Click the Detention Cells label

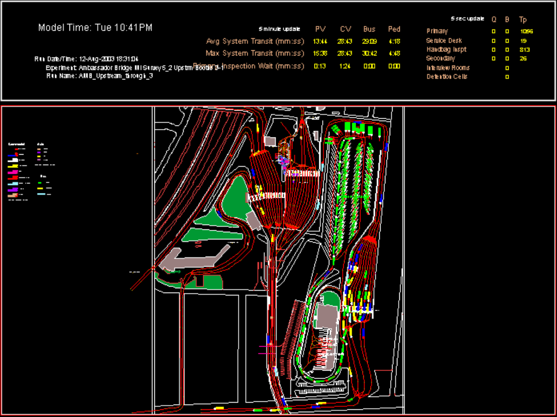click(x=447, y=77)
